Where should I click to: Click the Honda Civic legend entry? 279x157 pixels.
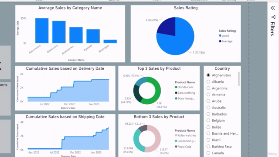[x=184, y=87]
